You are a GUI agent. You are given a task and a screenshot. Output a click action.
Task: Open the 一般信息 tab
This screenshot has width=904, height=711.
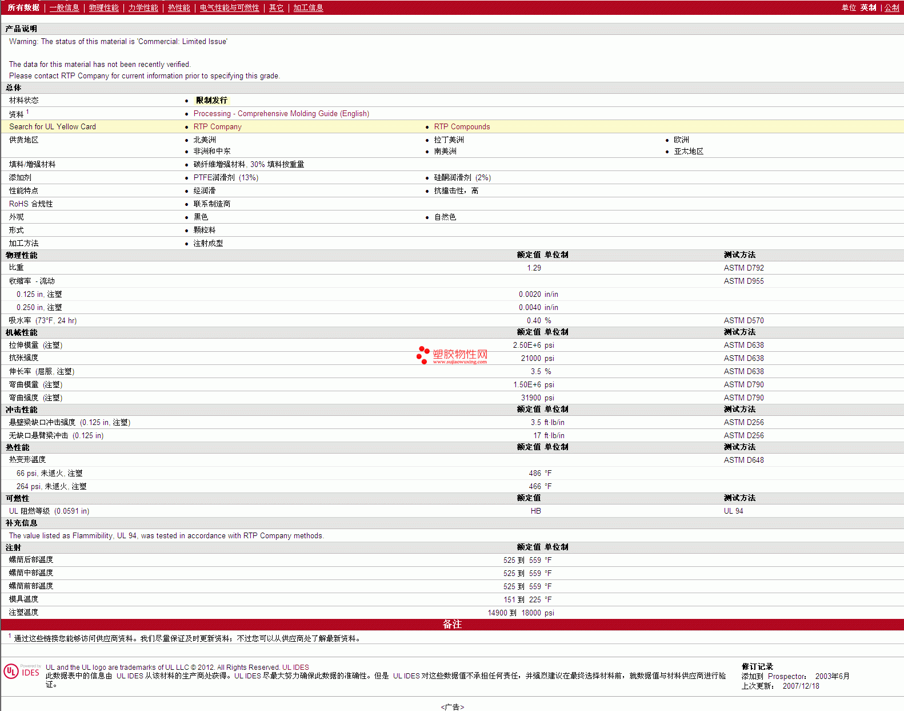pyautogui.click(x=64, y=7)
